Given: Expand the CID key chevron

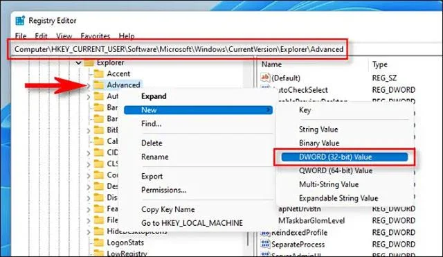Looking at the screenshot, I should click(89, 153).
